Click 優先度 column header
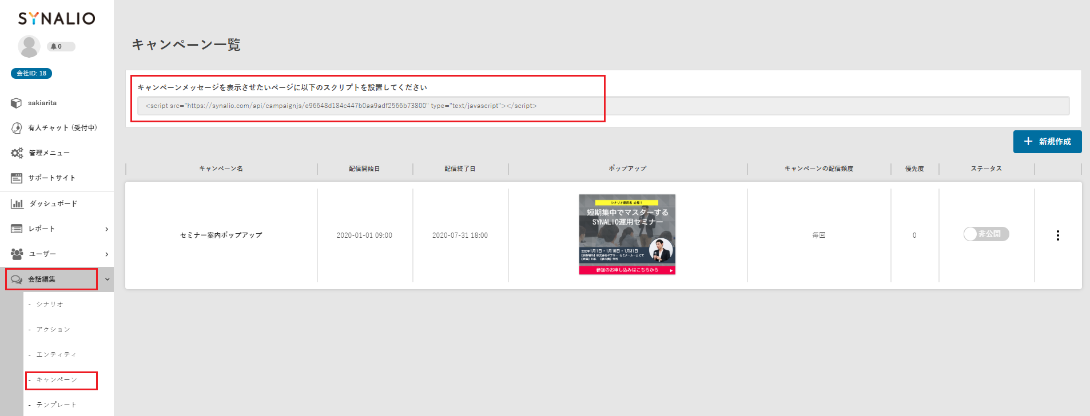 [x=914, y=169]
